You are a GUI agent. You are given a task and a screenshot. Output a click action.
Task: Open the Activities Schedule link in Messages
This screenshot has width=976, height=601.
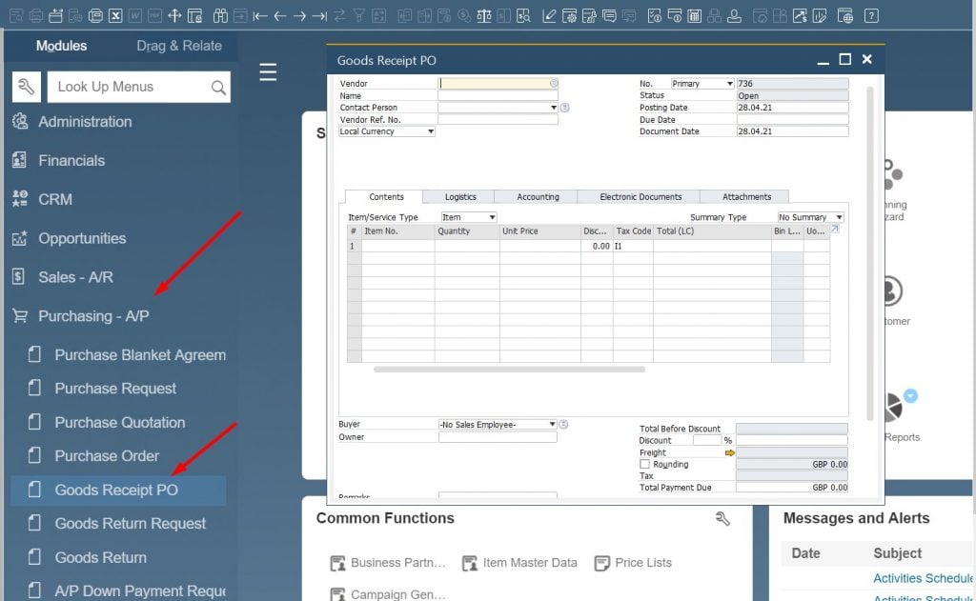point(921,578)
